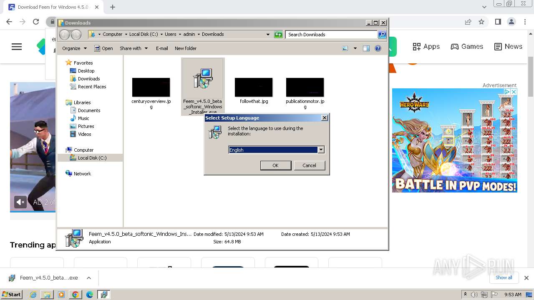Open Music library
534x300 pixels.
83,118
